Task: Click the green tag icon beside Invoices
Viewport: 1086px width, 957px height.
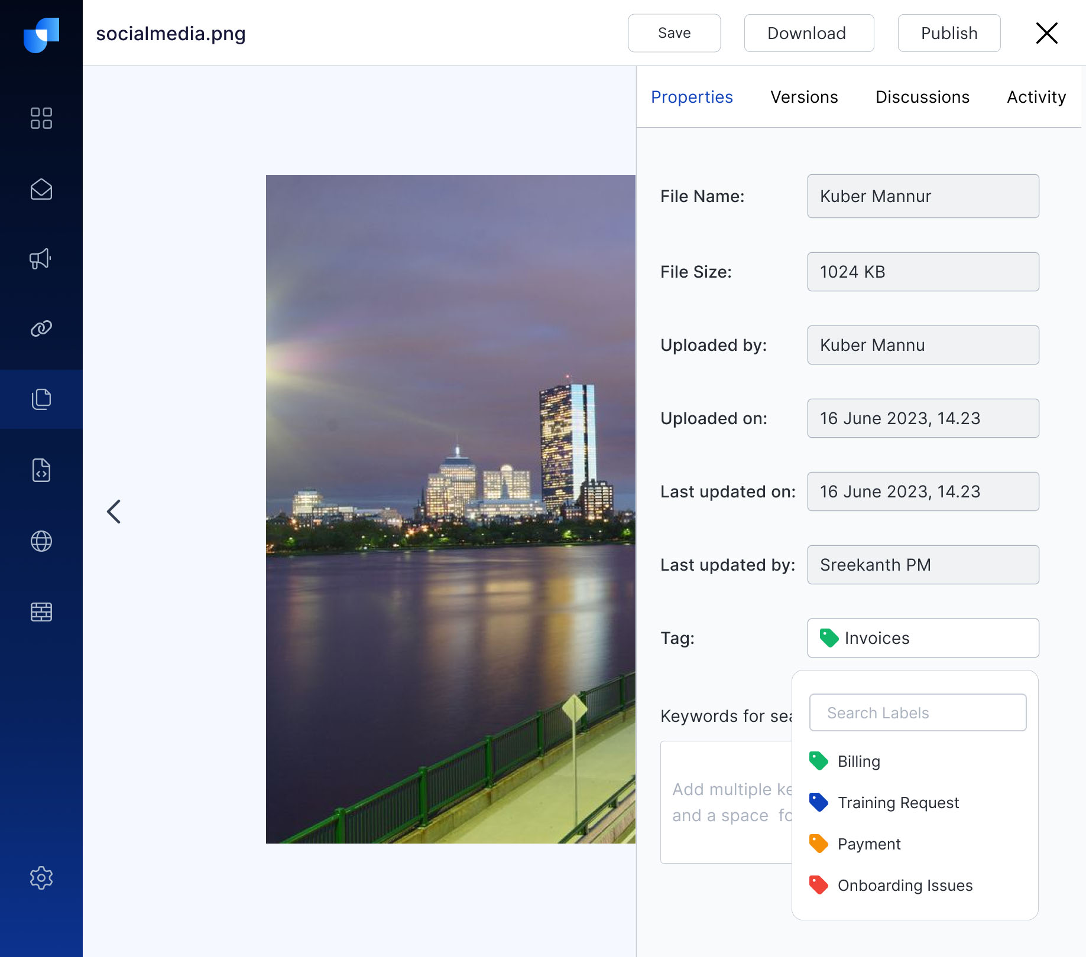Action: pos(829,638)
